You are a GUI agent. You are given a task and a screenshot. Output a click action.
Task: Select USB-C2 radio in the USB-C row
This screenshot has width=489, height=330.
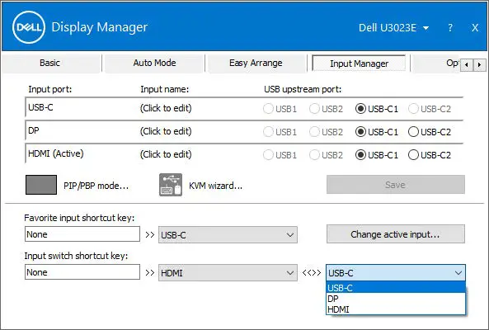[x=430, y=109]
